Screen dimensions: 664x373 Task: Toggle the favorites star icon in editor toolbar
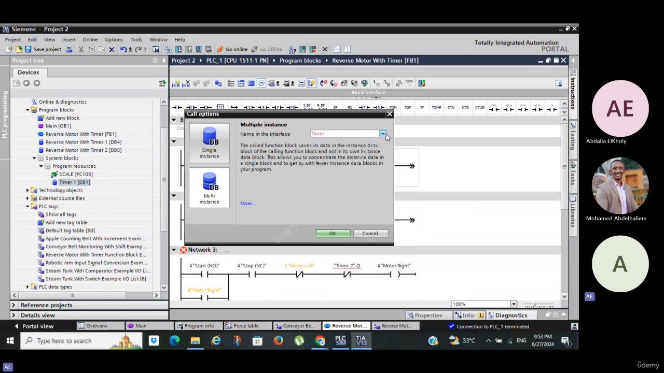311,83
